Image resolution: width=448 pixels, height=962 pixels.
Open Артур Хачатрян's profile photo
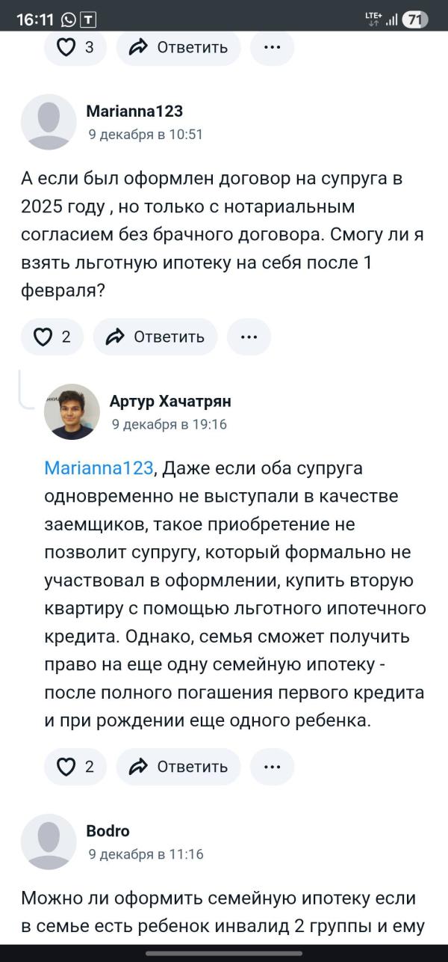72,411
